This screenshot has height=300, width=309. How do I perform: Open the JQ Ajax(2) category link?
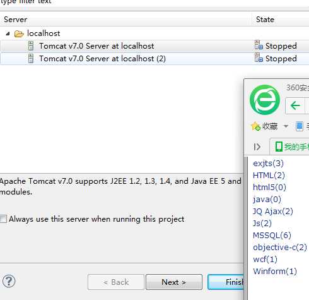pyautogui.click(x=273, y=212)
